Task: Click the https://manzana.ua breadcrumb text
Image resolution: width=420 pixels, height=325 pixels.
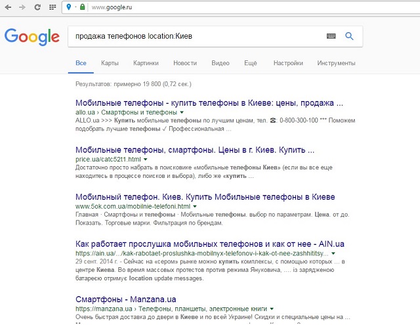Action: click(171, 309)
